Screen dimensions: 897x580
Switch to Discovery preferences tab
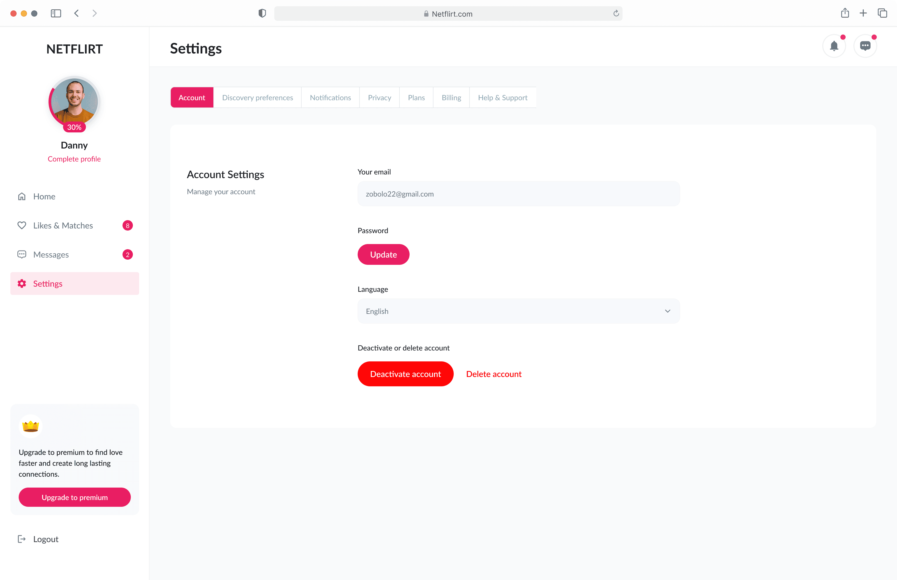point(257,98)
